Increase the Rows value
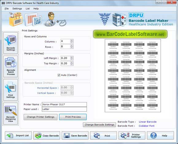This screenshot has width=178, height=144. 72,46
